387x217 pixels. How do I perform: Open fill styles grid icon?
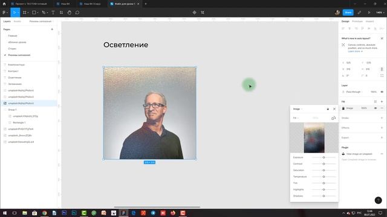(x=375, y=102)
